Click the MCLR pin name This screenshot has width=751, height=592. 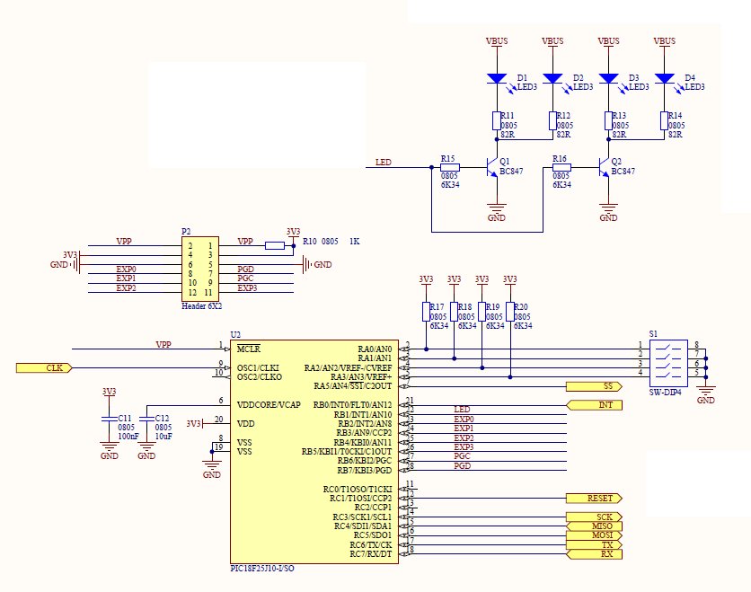(x=249, y=349)
